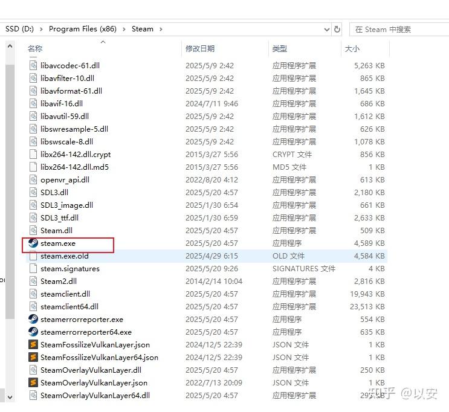Click the Steam.dll file icon
The width and height of the screenshot is (449, 412).
33,231
